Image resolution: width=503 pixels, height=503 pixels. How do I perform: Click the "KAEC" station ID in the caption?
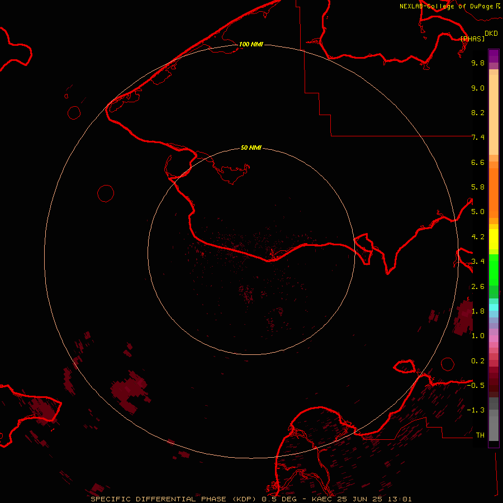322,499
